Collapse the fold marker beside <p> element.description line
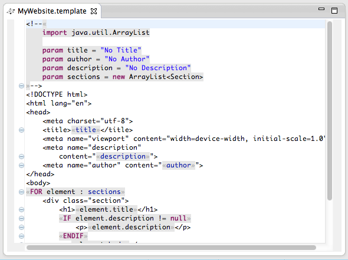Viewport: 348px width, 260px height. (x=21, y=227)
